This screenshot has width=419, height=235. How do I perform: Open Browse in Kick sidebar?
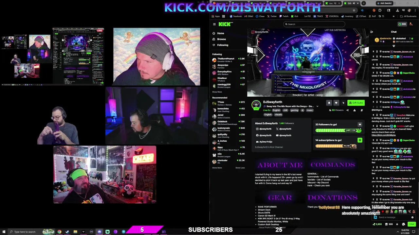pos(221,39)
